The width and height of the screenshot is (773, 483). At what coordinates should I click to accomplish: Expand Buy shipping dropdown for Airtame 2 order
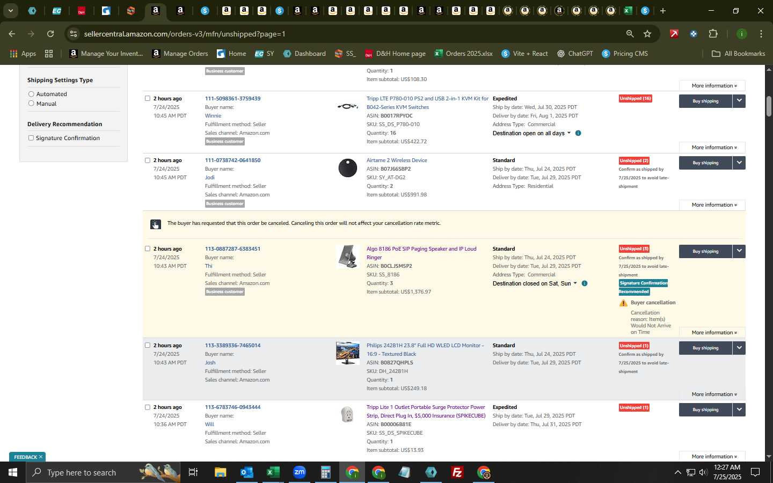point(739,163)
